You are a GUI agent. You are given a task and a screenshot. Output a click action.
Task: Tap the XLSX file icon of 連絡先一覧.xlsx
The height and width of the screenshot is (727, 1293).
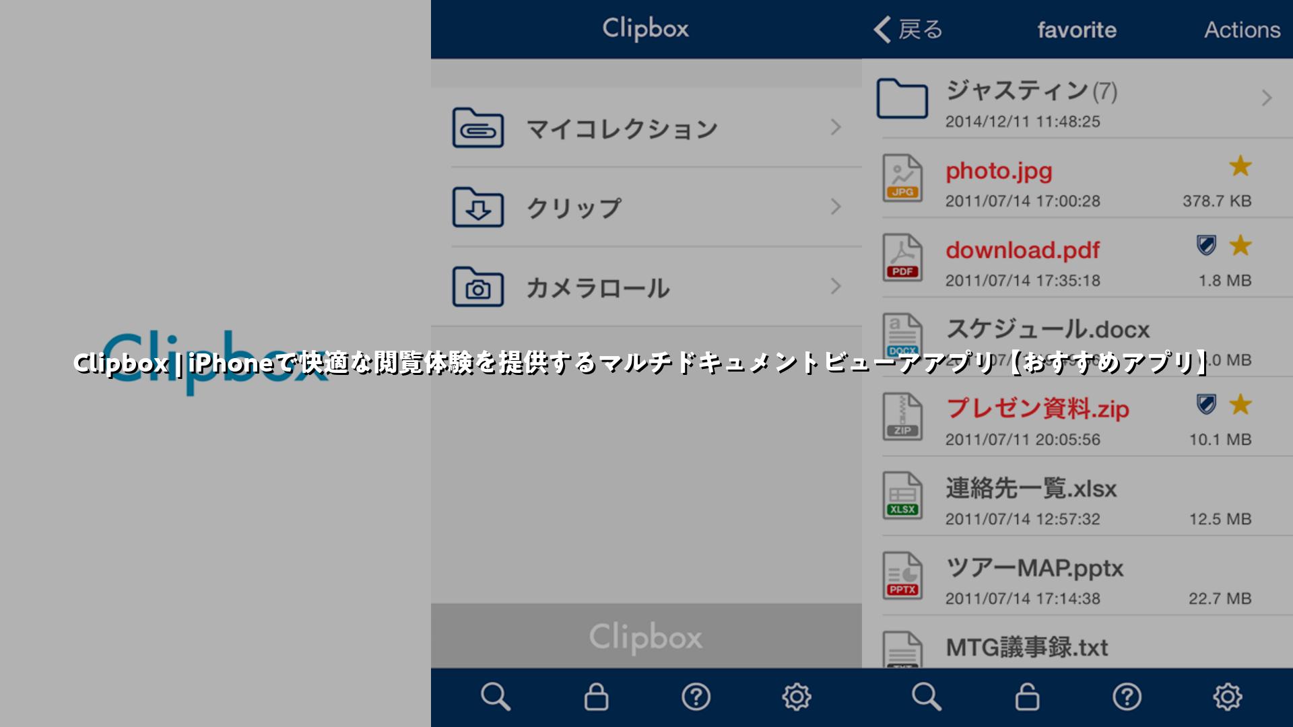pyautogui.click(x=902, y=496)
